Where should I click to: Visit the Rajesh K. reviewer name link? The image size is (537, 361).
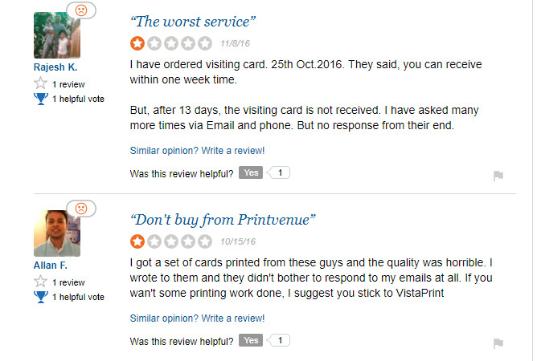pos(55,67)
